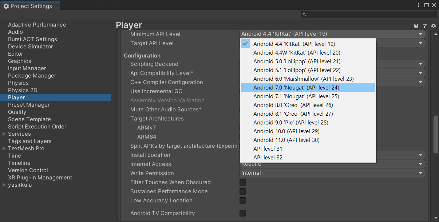
Task: Toggle Filter Touches When Obscured checkbox
Action: [242, 182]
